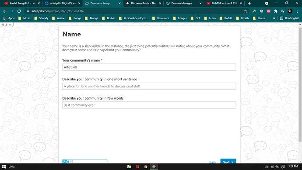Open the Chrome profile avatar
Image resolution: width=302 pixels, height=170 pixels.
[x=290, y=11]
